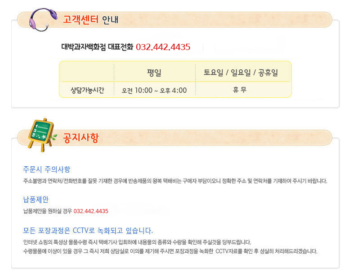Open the 납품제안 notice title

(36, 200)
